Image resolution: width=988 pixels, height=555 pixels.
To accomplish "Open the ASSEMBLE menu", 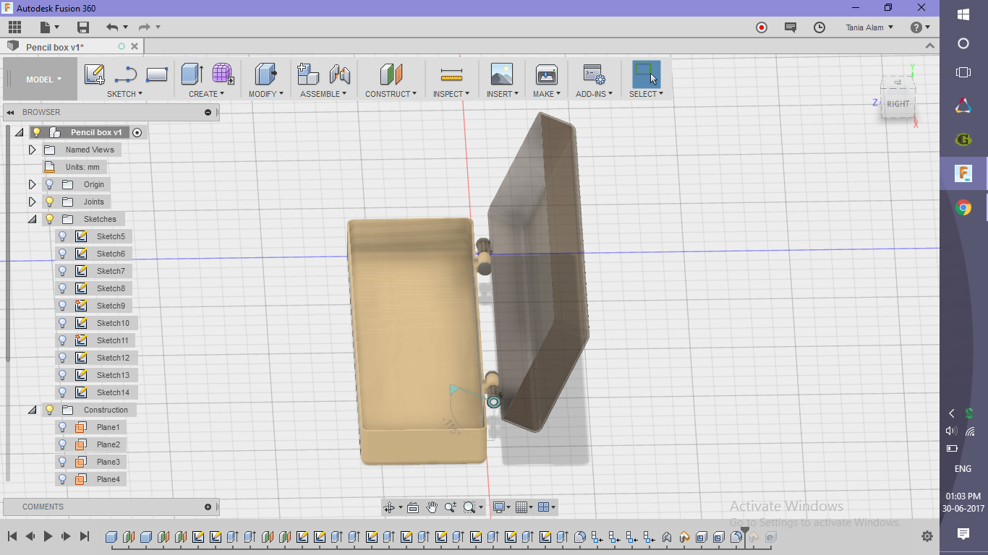I will coord(323,94).
